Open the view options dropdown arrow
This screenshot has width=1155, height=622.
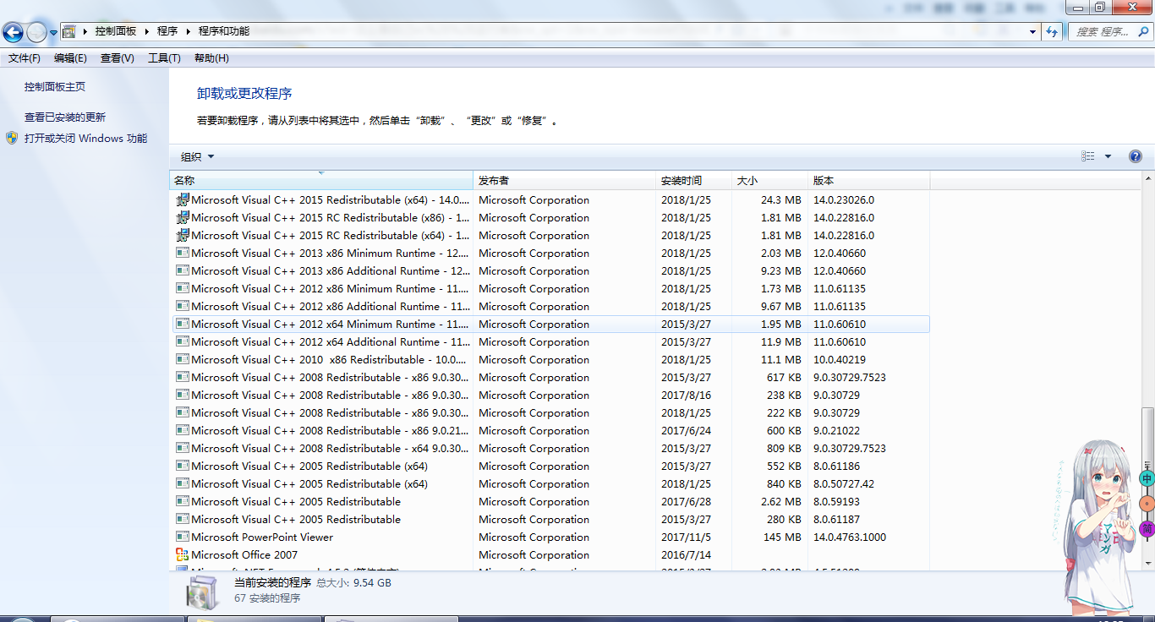pyautogui.click(x=1108, y=156)
